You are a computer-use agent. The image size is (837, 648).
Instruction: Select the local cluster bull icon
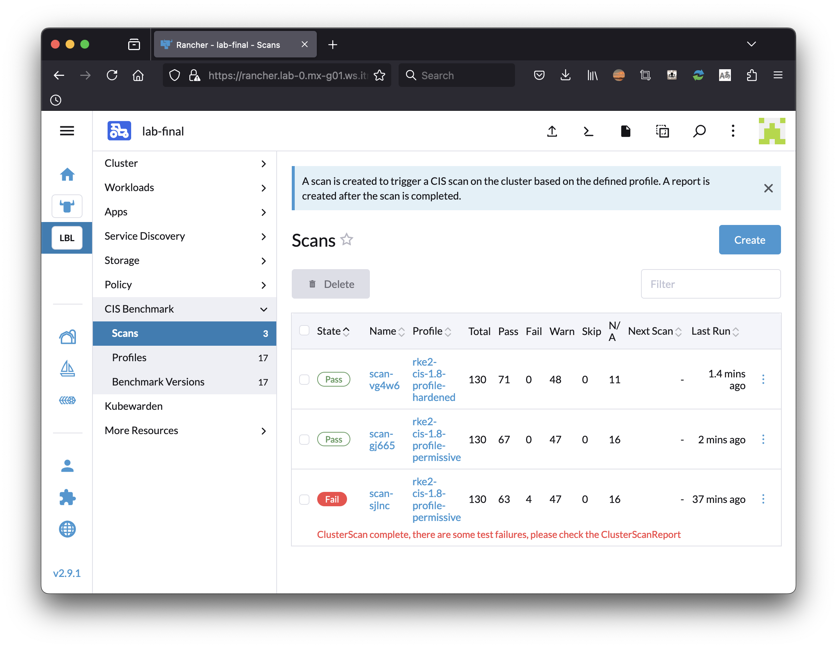(x=67, y=207)
